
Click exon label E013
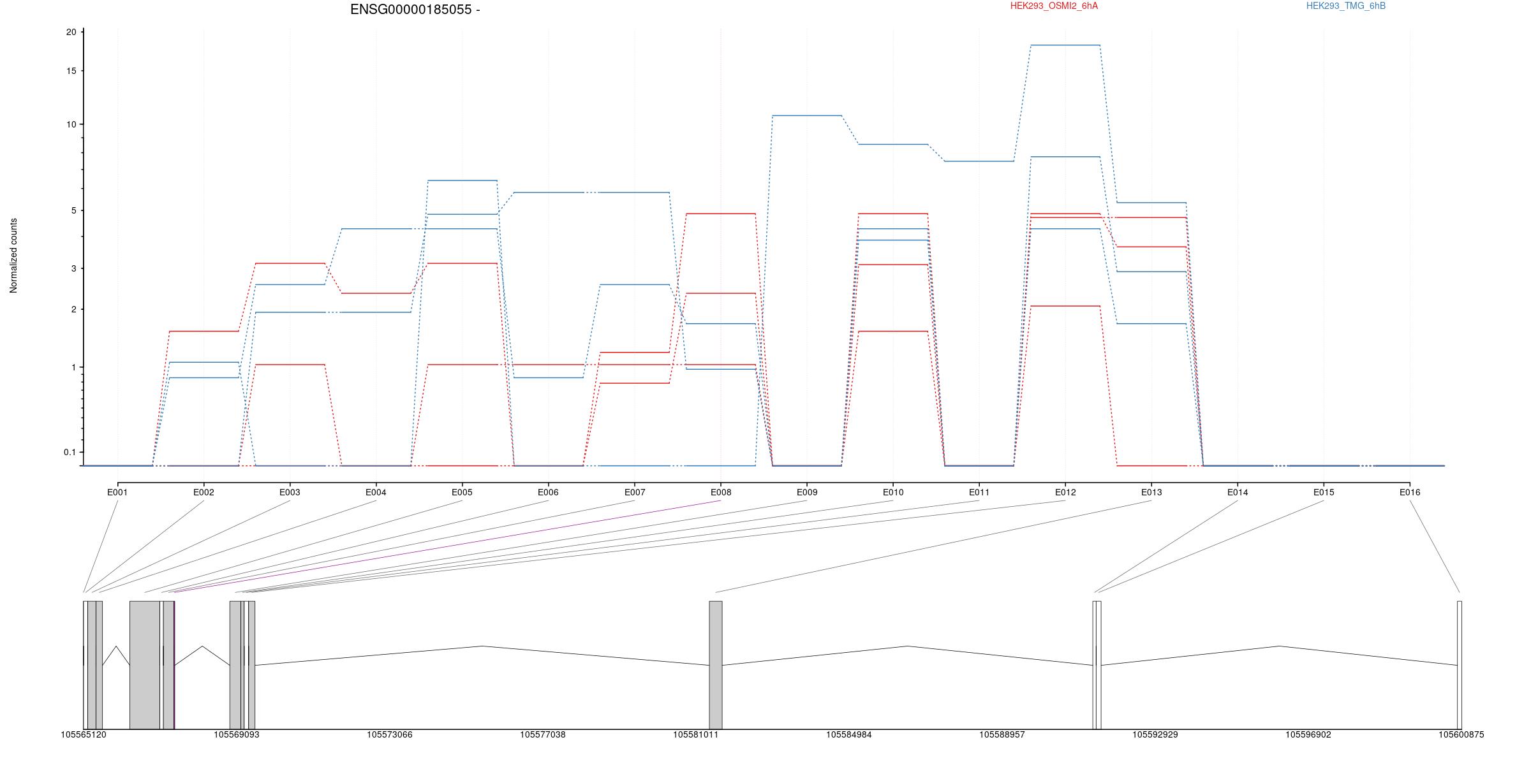1151,492
